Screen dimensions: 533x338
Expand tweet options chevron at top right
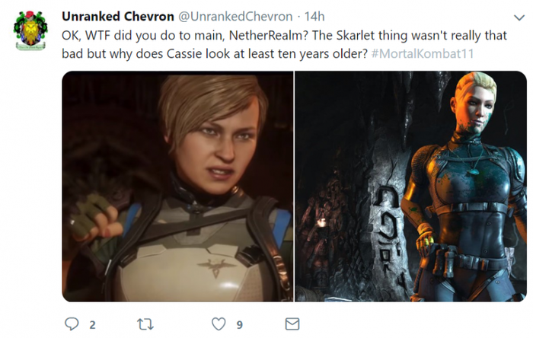click(x=515, y=18)
